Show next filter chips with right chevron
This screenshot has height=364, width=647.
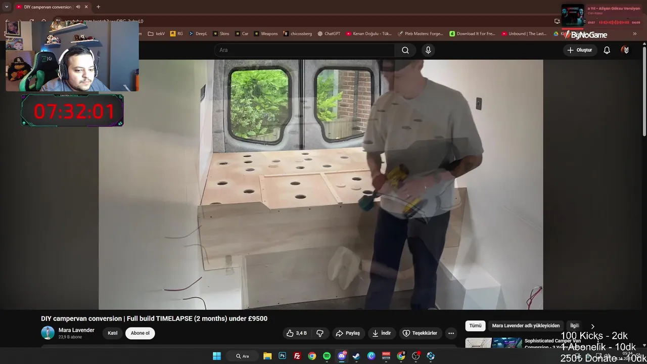tap(593, 326)
